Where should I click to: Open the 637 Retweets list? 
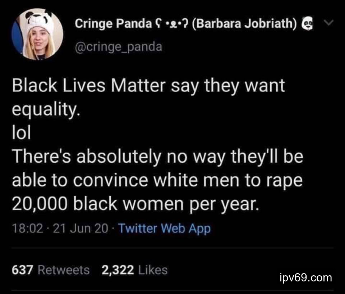(51, 270)
